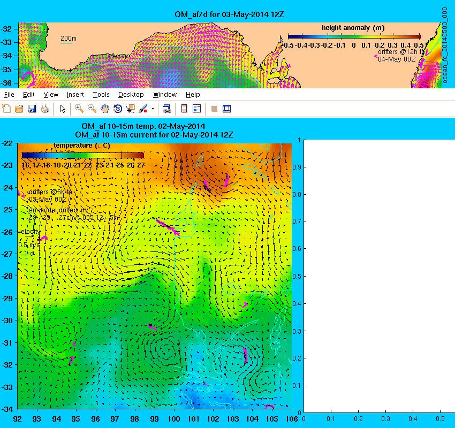Open the View menu
Image resolution: width=455 pixels, height=428 pixels.
(x=51, y=95)
